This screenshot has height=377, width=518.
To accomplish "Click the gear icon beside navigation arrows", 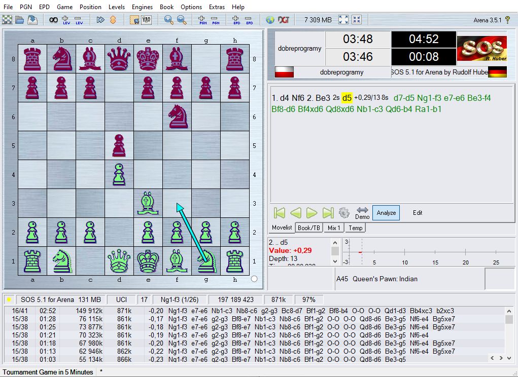I will click(x=344, y=213).
